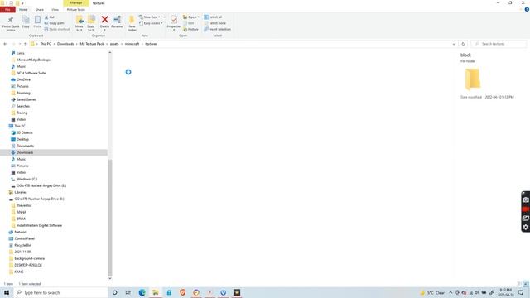Go up one folder with Up arrow

coord(26,44)
